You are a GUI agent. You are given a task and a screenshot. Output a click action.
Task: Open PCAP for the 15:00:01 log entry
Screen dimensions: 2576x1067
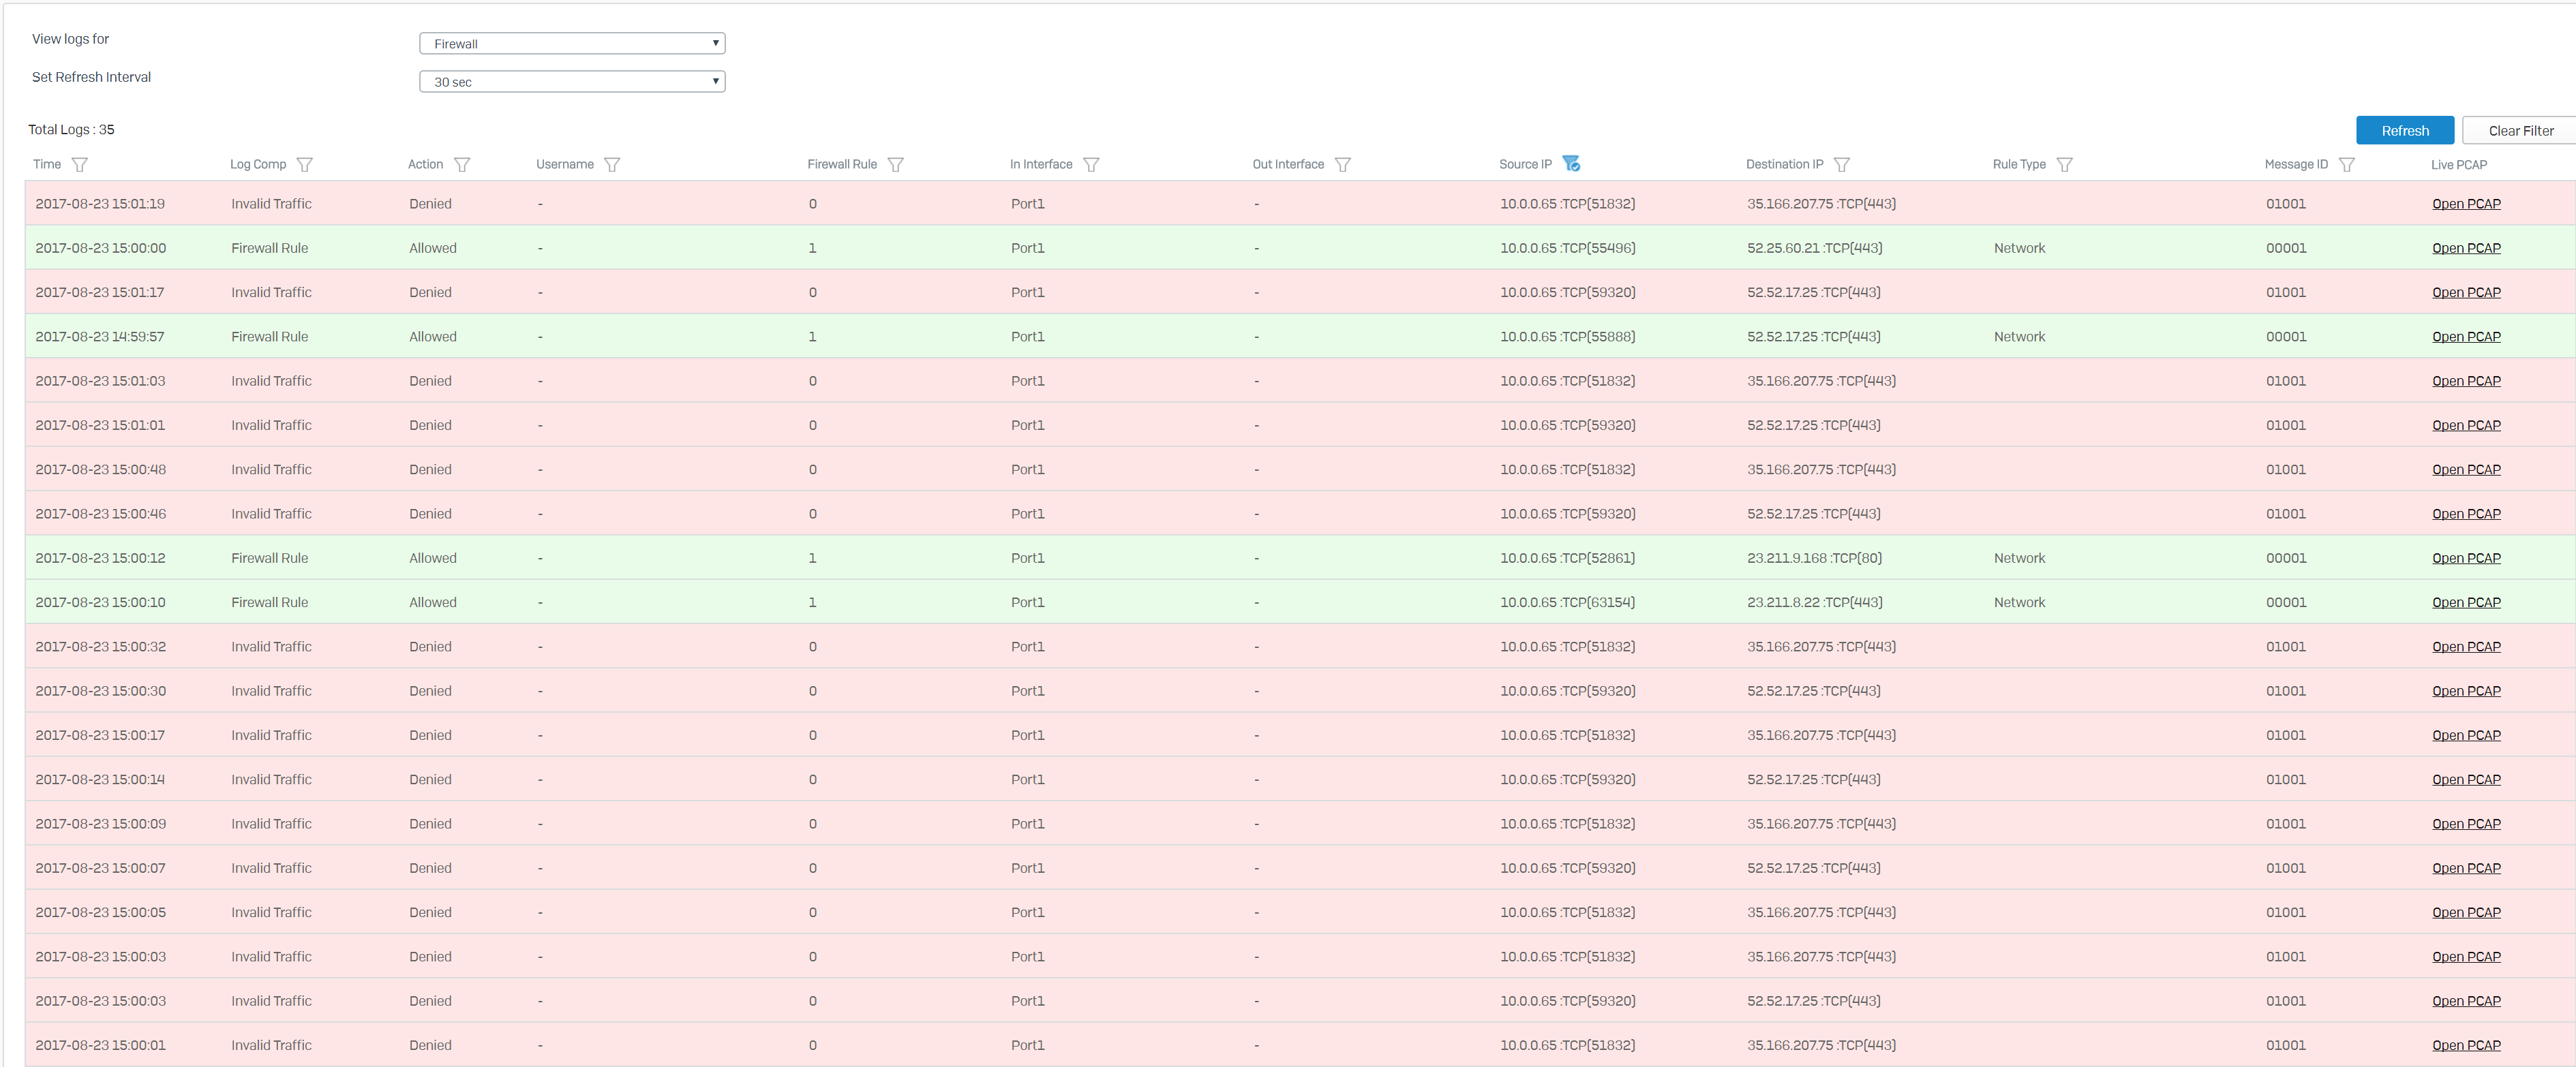[x=2466, y=1045]
